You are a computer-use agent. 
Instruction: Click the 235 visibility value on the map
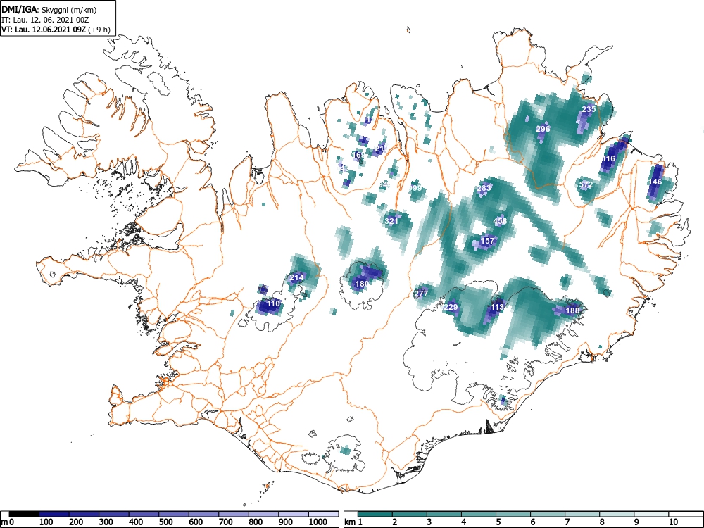click(x=589, y=109)
